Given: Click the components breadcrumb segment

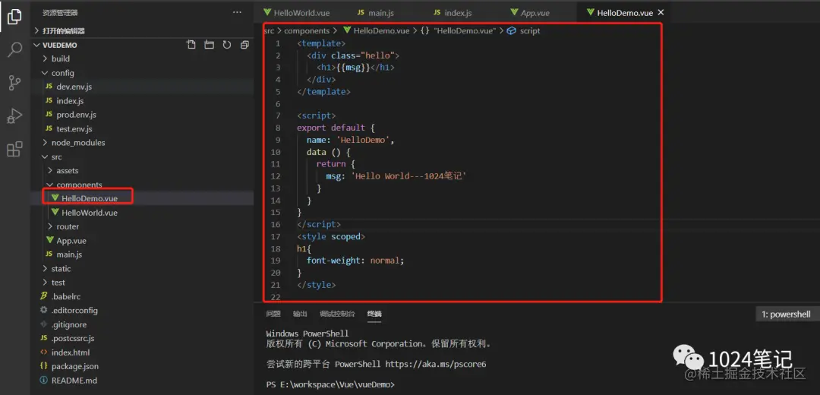Looking at the screenshot, I should 307,31.
